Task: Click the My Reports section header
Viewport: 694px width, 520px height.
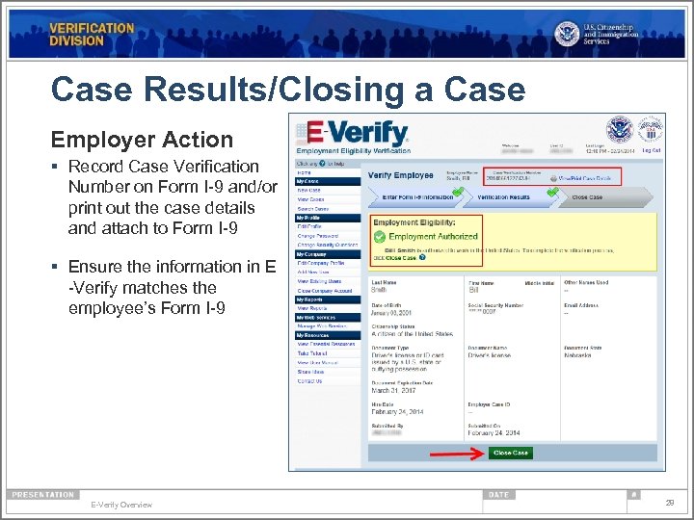Action: [328, 299]
